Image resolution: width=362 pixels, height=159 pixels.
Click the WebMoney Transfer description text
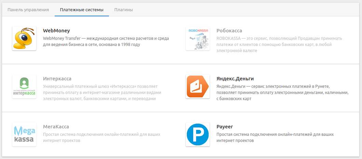[106, 42]
